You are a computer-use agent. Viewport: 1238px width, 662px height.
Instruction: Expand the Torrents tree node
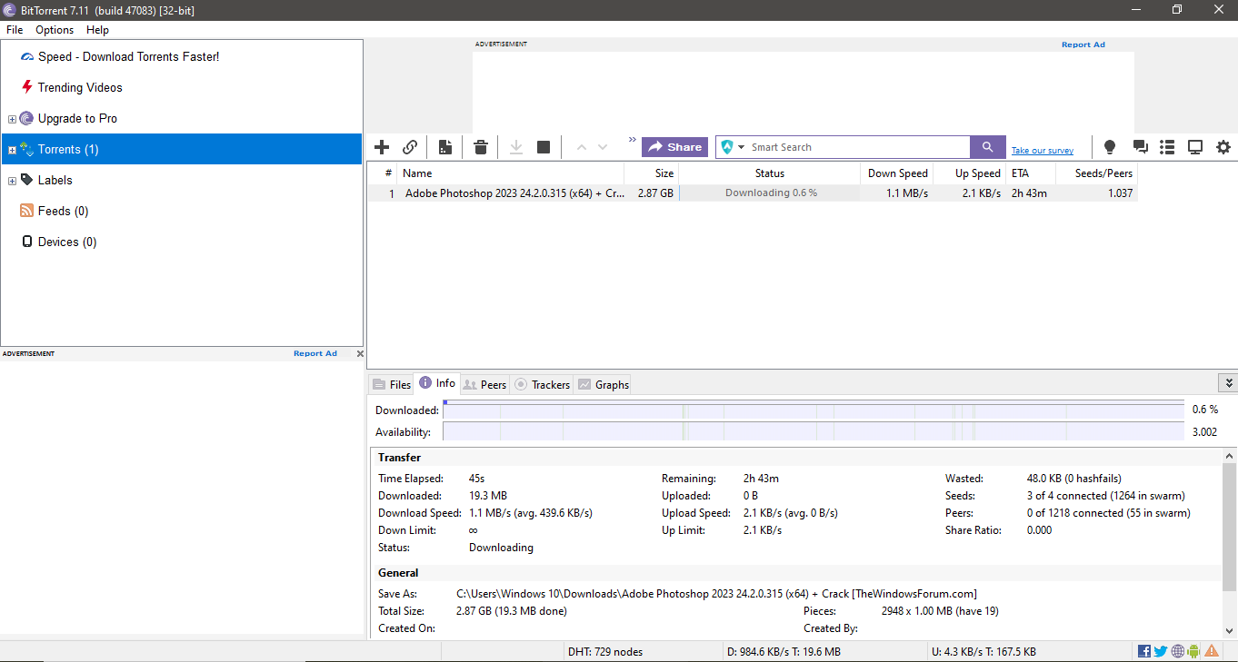(12, 150)
